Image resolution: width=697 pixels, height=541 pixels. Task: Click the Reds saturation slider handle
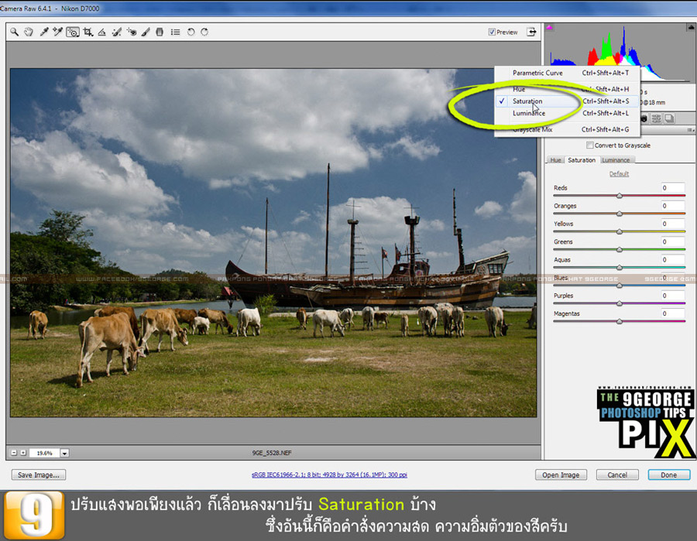pos(620,196)
